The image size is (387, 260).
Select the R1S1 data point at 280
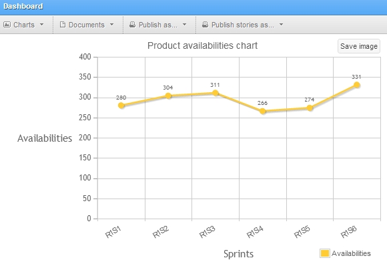121,106
